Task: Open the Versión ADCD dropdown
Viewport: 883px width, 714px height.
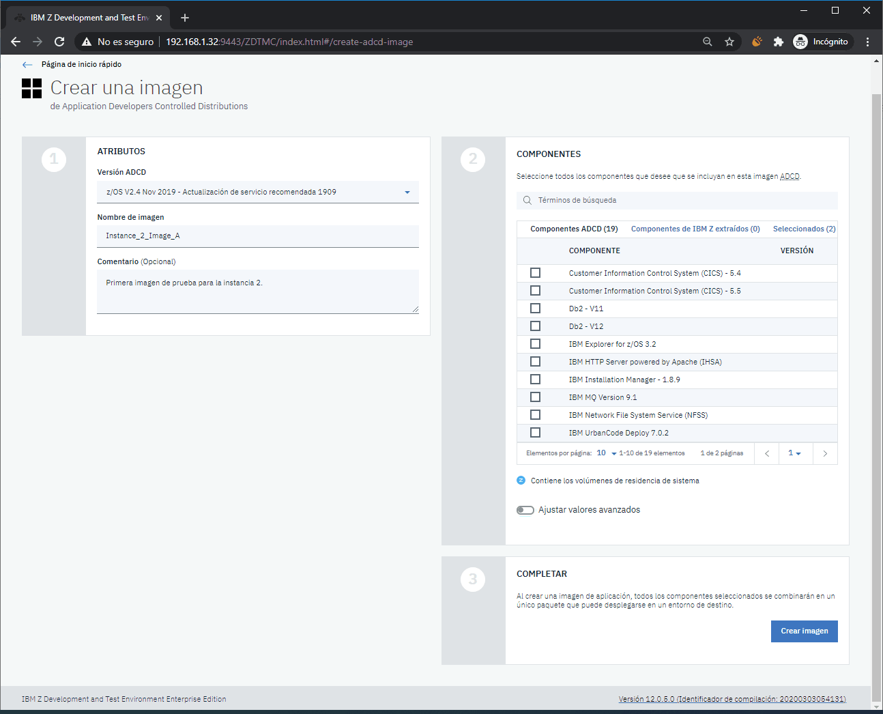Action: [257, 192]
